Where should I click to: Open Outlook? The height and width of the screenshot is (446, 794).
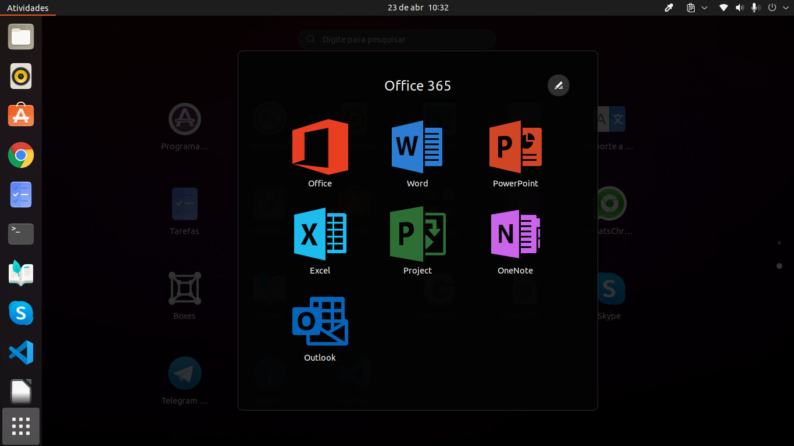coord(320,321)
